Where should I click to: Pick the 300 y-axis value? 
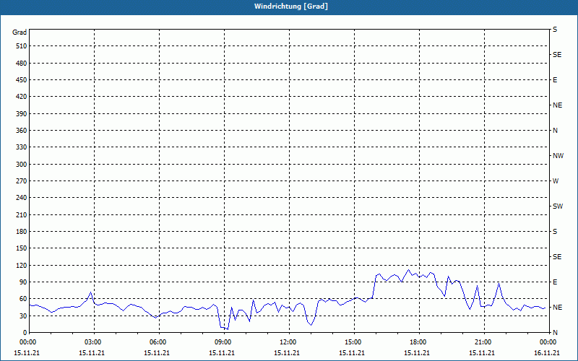point(22,165)
